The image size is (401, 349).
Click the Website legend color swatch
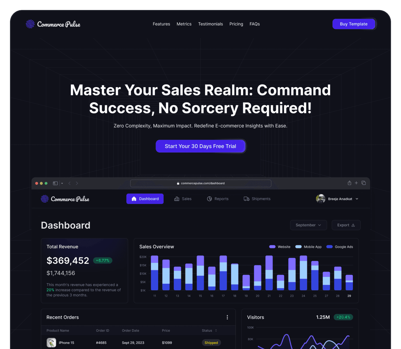pos(272,247)
